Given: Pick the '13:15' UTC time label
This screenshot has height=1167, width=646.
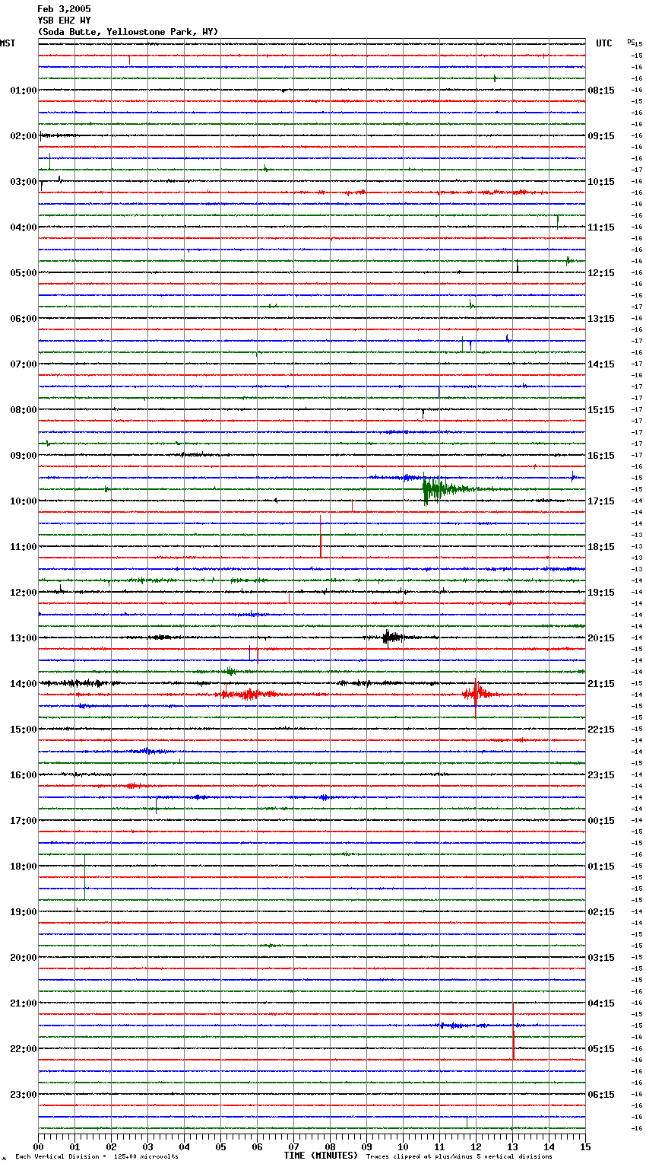Looking at the screenshot, I should pos(601,319).
